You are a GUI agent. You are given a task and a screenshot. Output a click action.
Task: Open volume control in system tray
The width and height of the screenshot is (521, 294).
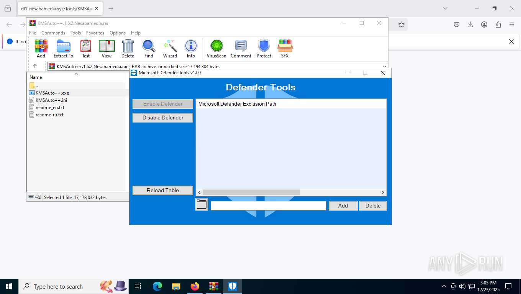coord(462,286)
